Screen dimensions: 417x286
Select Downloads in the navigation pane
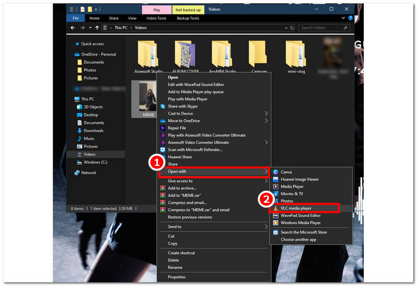tap(93, 131)
